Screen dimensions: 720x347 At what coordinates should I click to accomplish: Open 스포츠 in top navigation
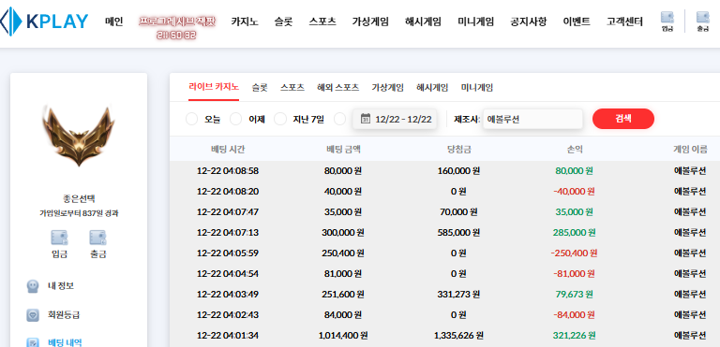[x=322, y=22]
